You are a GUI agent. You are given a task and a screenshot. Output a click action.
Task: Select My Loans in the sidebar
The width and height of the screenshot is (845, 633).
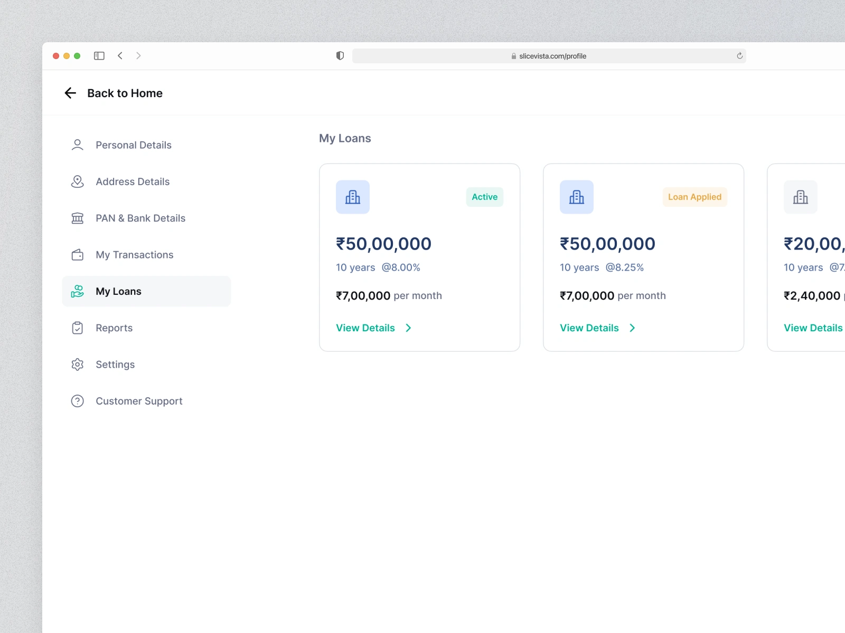coord(146,291)
